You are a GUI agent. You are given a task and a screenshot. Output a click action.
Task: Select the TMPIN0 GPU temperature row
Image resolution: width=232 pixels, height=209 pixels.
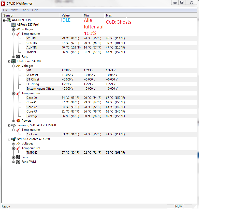pos(111,153)
